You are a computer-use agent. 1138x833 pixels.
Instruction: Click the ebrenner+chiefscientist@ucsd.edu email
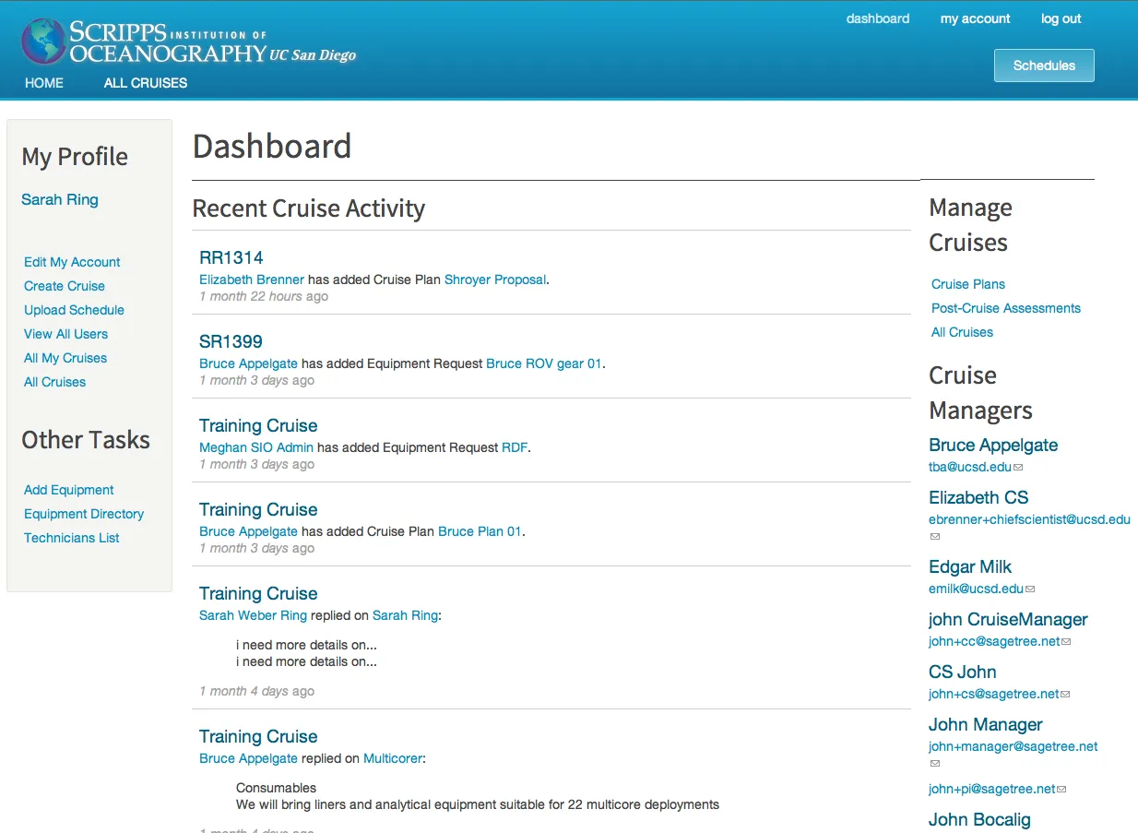point(1029,519)
